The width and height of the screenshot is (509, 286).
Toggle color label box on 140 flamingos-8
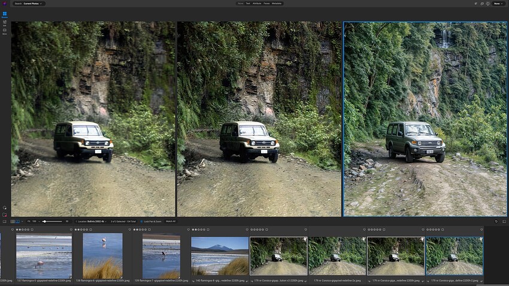208,230
